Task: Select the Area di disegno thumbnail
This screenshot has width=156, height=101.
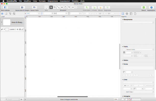Action: point(7,22)
